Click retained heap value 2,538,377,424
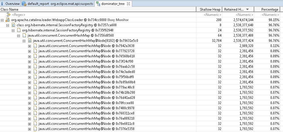 (243, 41)
